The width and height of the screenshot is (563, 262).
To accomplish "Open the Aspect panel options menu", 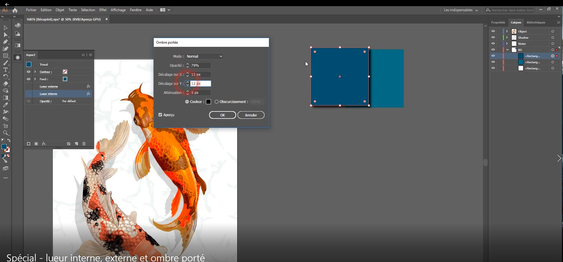I will coord(91,55).
